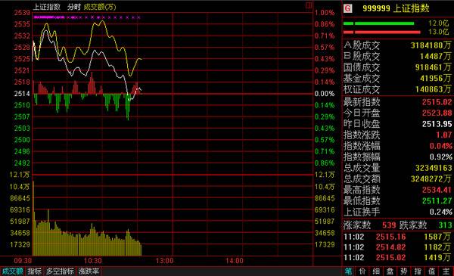Click the 最新指数 row label

pos(362,102)
